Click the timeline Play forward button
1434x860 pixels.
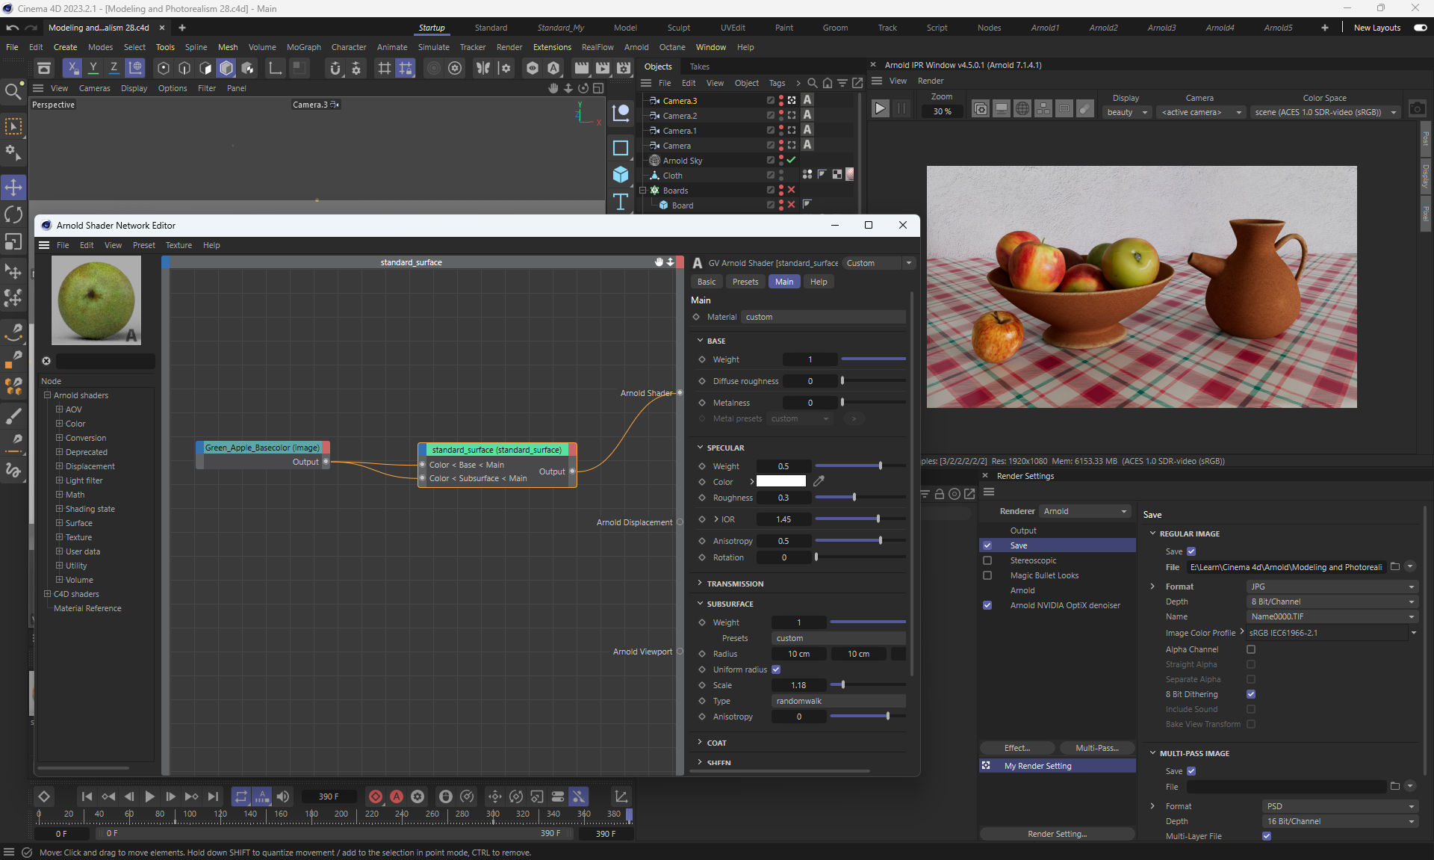pos(149,796)
